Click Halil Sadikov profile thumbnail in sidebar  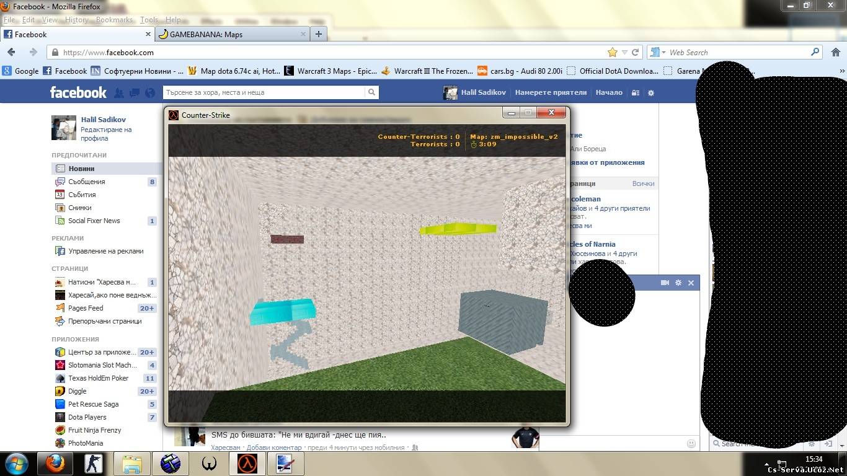64,128
